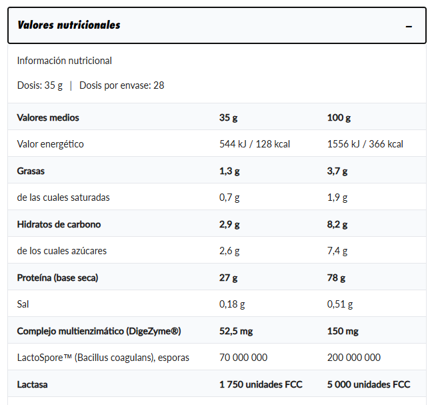Click the Complejo multienzimático (DigeZyme®) row
The image size is (432, 405).
pos(217,331)
